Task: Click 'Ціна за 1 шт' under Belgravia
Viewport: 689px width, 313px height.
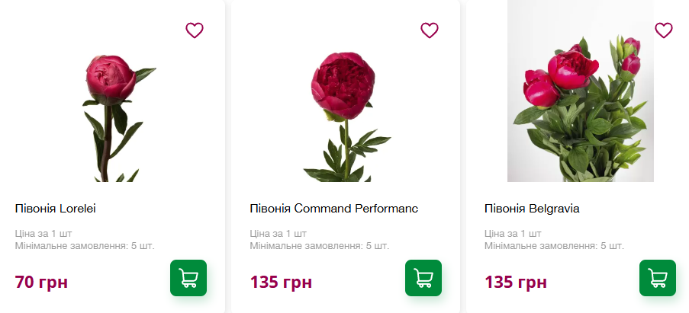Action: (x=513, y=233)
